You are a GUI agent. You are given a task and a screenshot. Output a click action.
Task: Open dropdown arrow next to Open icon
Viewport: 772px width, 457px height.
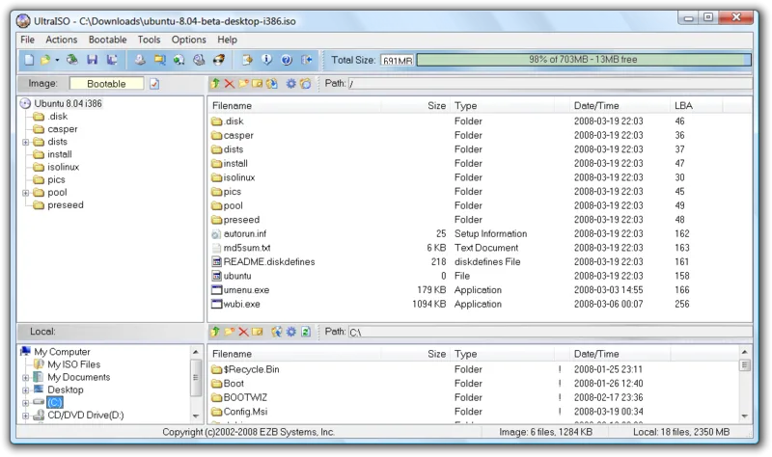[x=57, y=60]
